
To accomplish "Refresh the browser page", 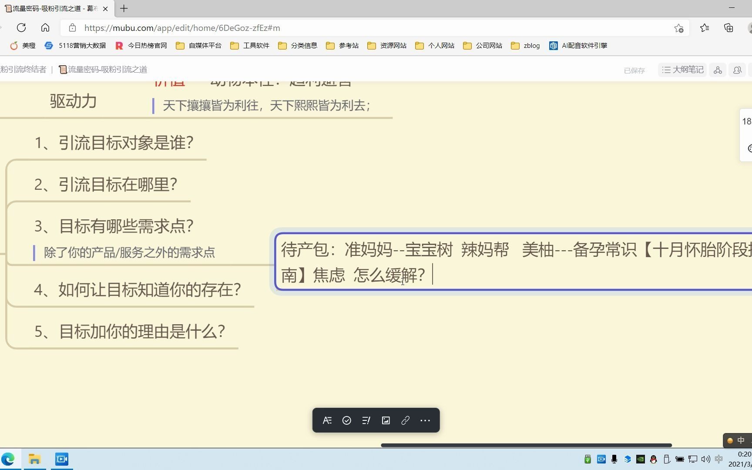I will pyautogui.click(x=21, y=28).
